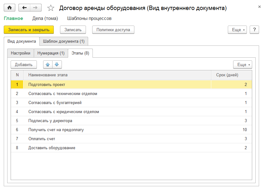Move selected stage up using blue arrow
The height and width of the screenshot is (190, 265).
[47, 64]
